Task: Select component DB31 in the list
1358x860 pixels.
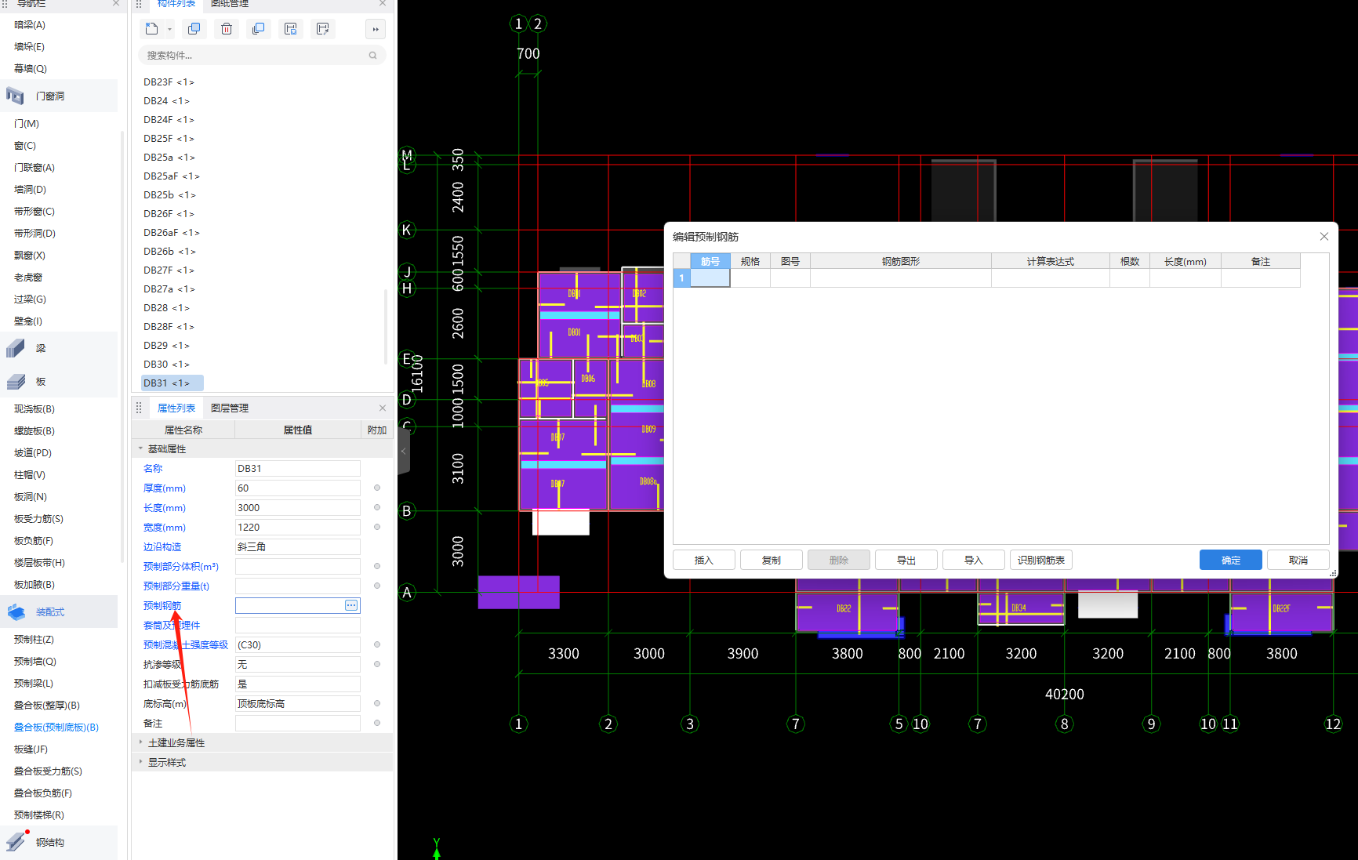Action: [x=172, y=383]
